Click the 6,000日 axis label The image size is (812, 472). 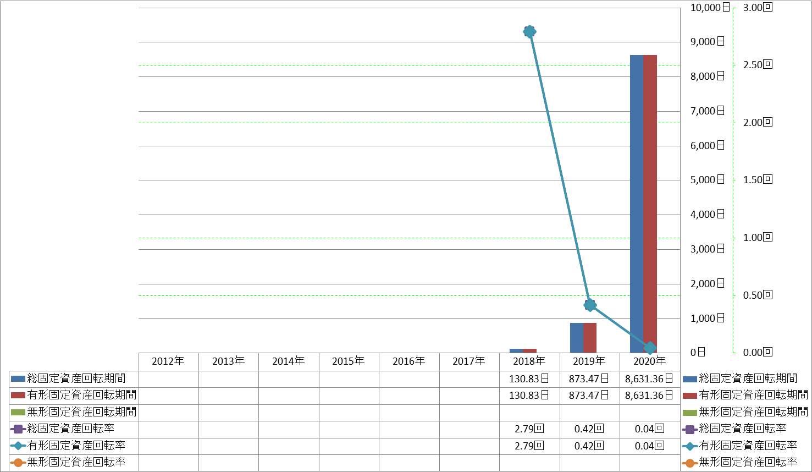click(x=708, y=146)
